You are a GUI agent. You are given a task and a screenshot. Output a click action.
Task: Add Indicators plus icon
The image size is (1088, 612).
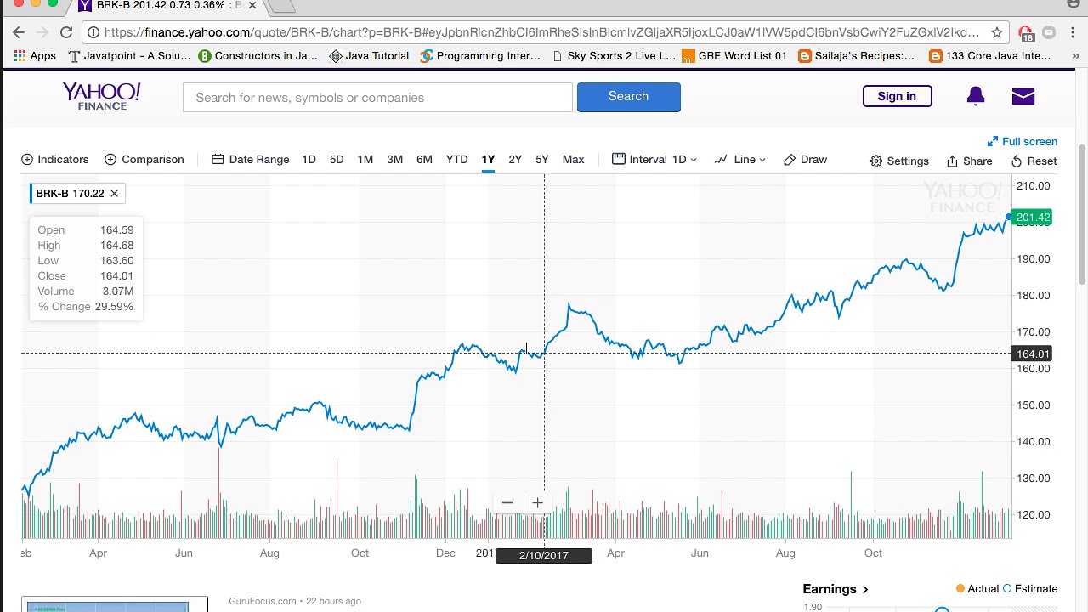tap(27, 160)
